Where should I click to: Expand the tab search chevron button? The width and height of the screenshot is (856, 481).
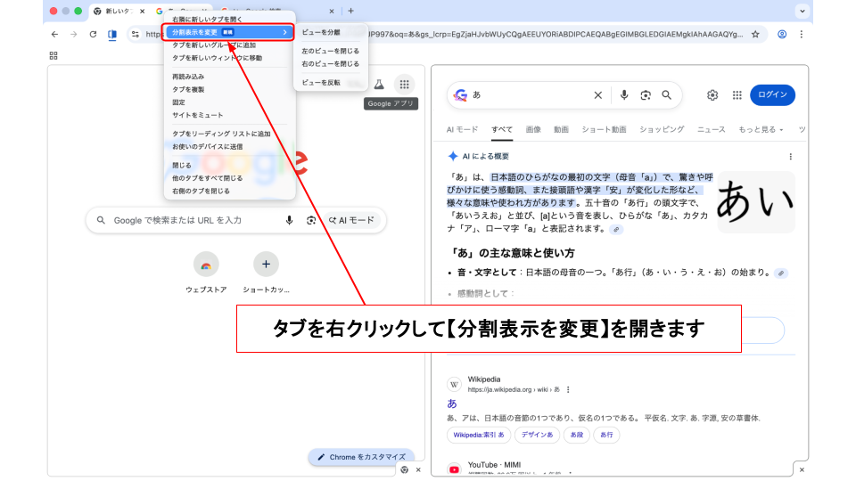[x=801, y=11]
